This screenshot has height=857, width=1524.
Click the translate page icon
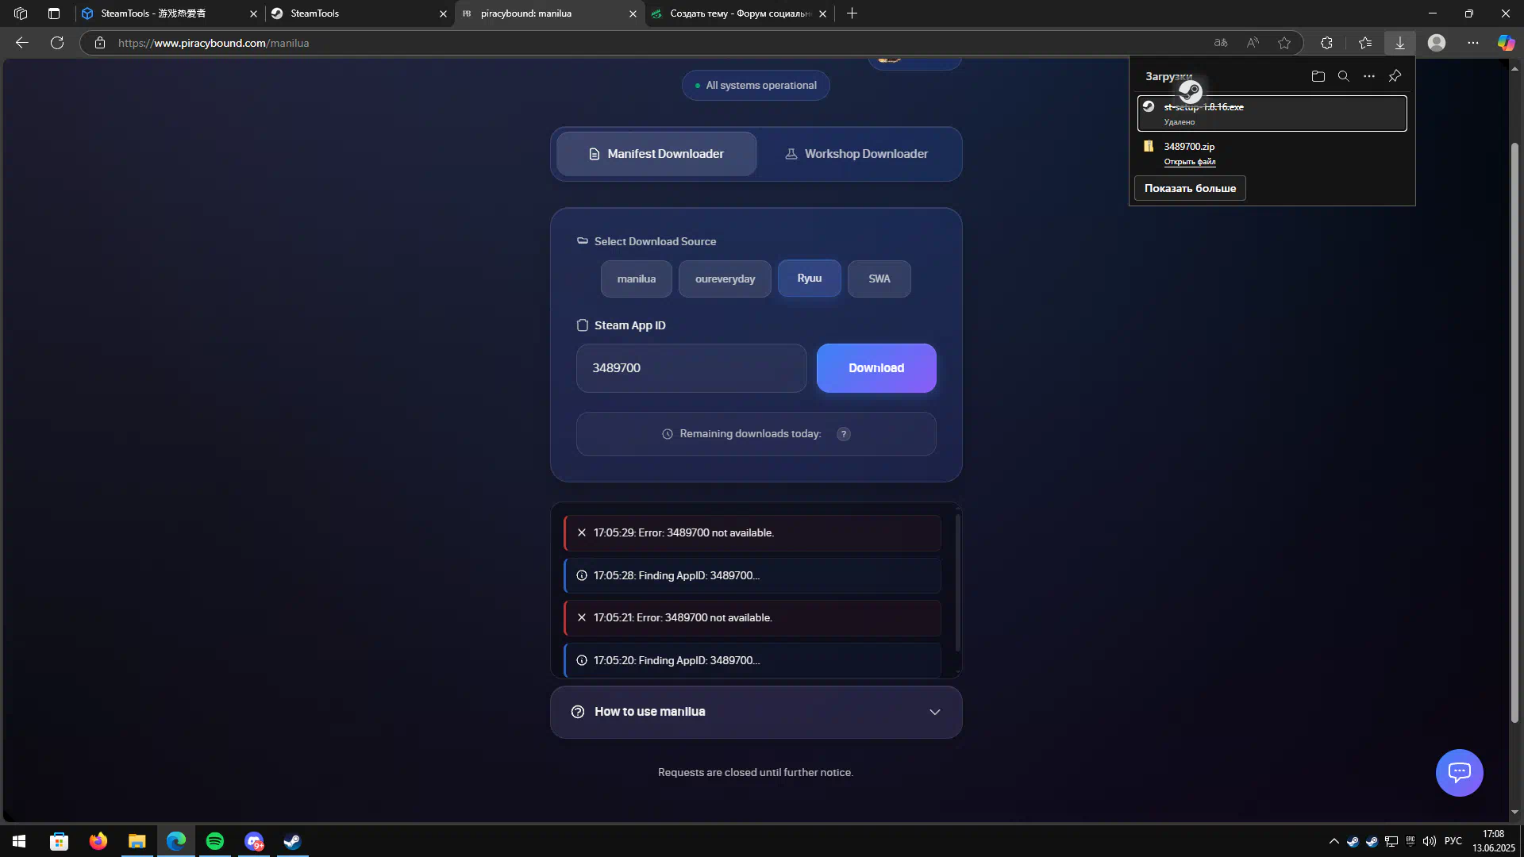point(1221,43)
